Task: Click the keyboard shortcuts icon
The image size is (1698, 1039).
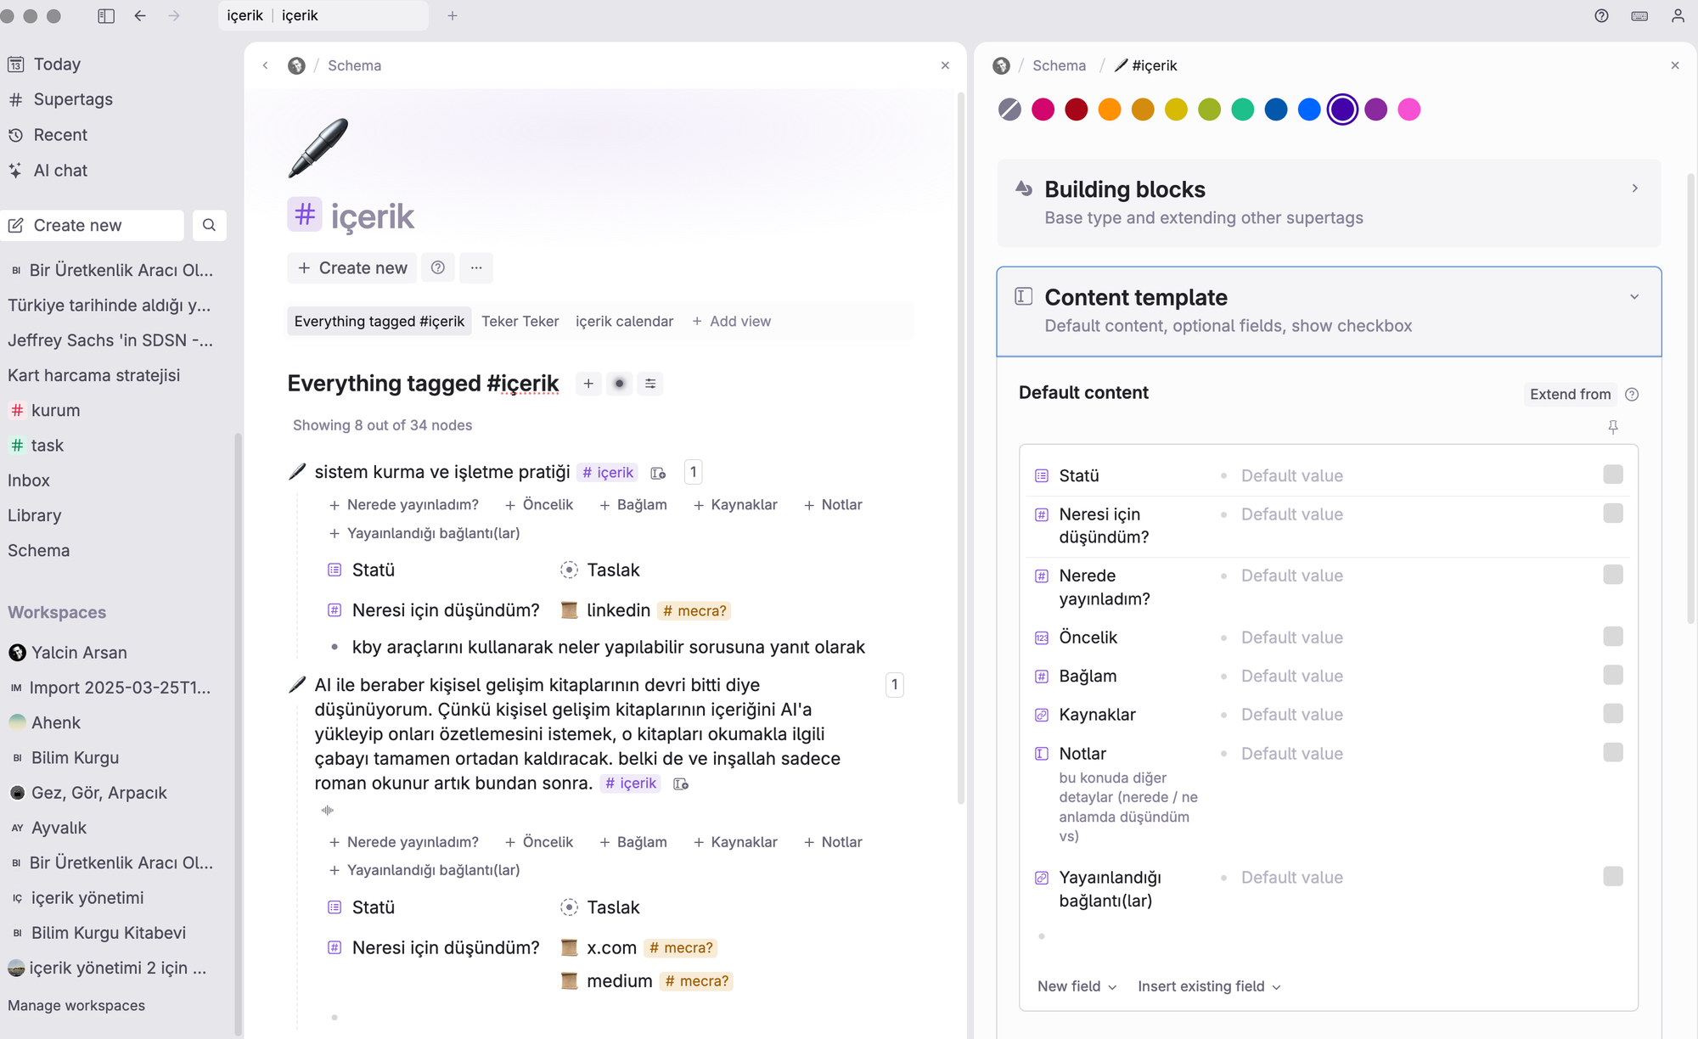Action: pyautogui.click(x=1639, y=15)
